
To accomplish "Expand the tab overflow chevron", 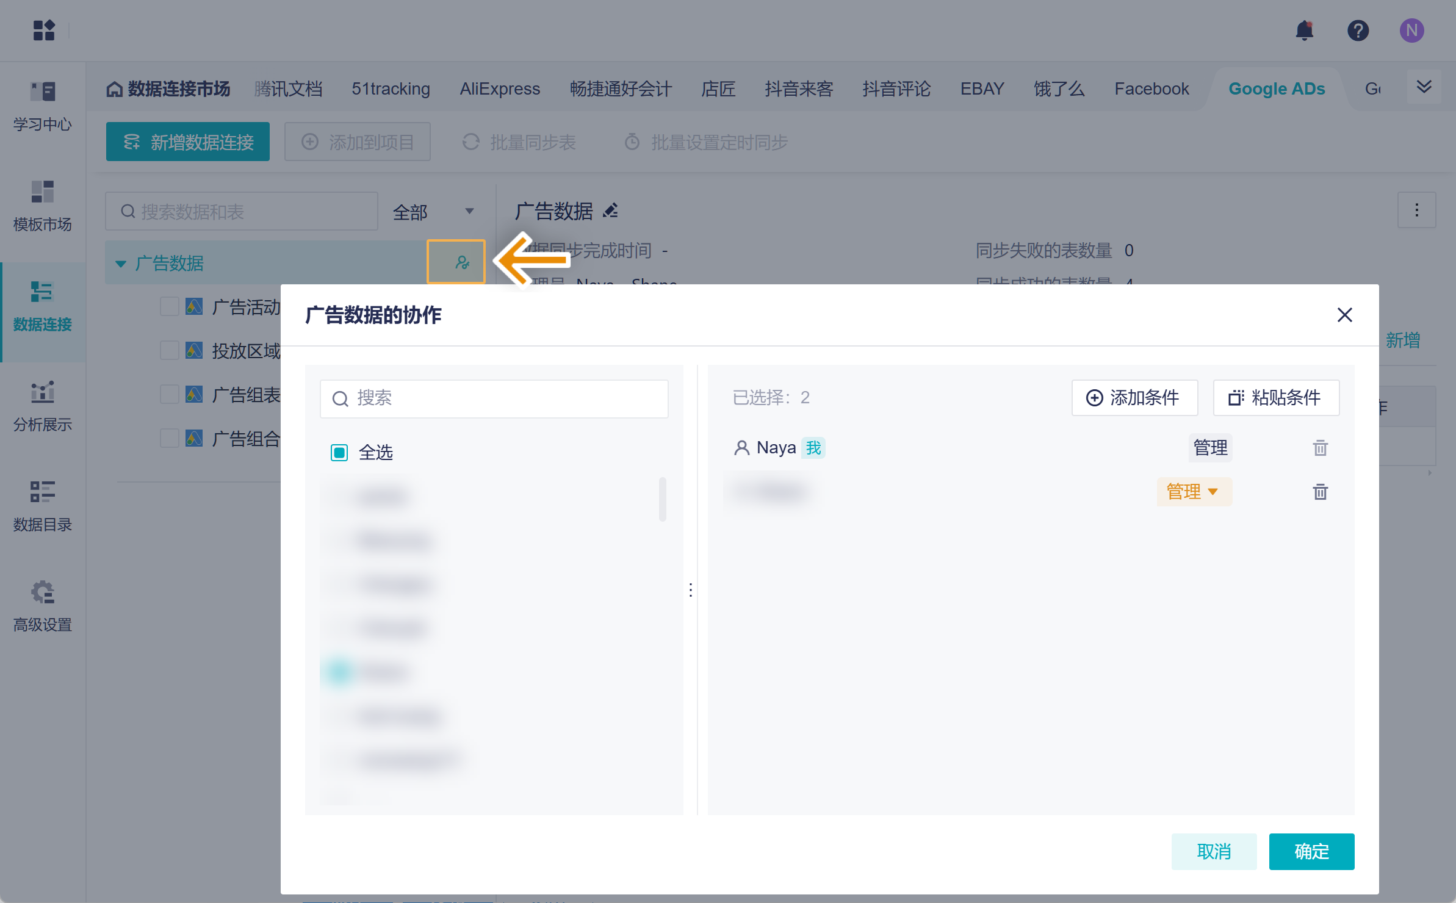I will pyautogui.click(x=1424, y=87).
